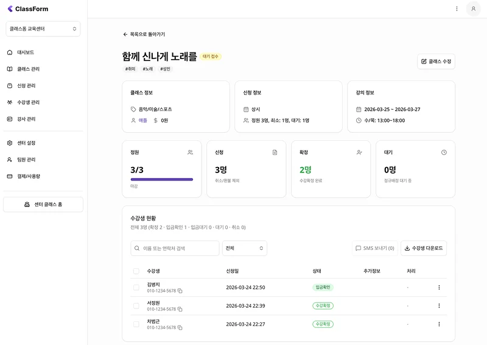This screenshot has height=345, width=487.
Task: Click the home icon next to 대시보드
Action: pyautogui.click(x=10, y=52)
